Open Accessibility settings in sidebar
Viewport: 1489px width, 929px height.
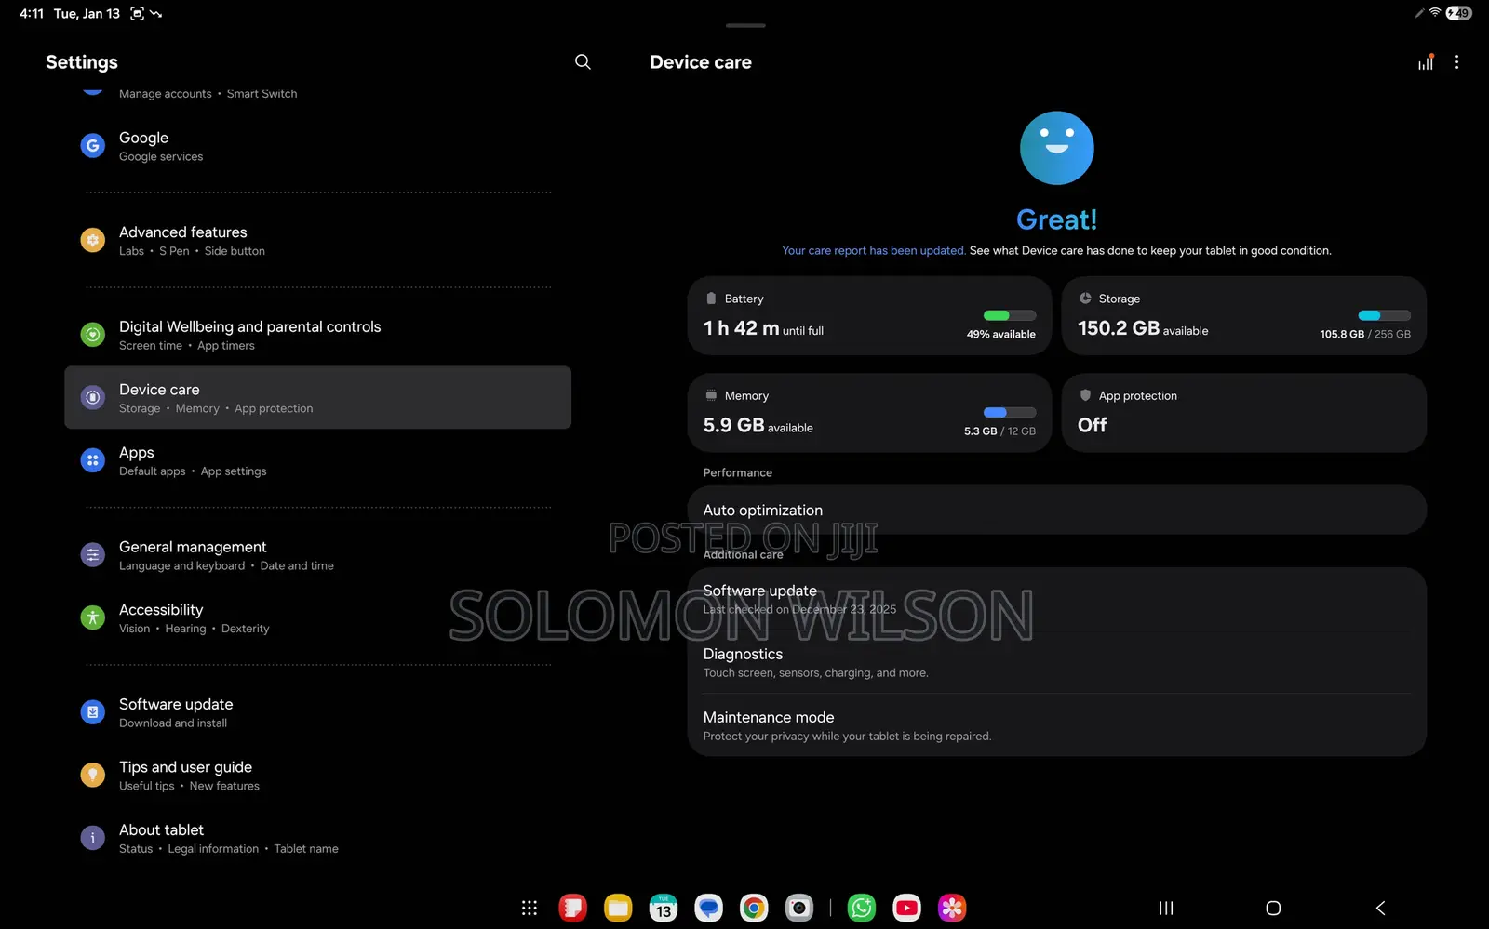pos(316,618)
